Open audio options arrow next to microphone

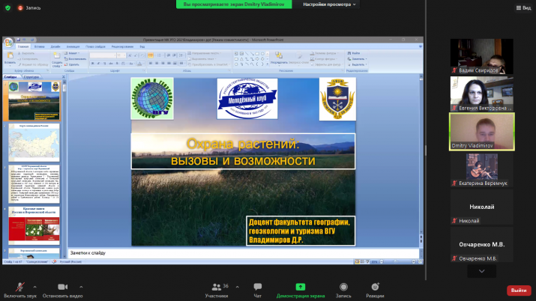click(x=35, y=287)
